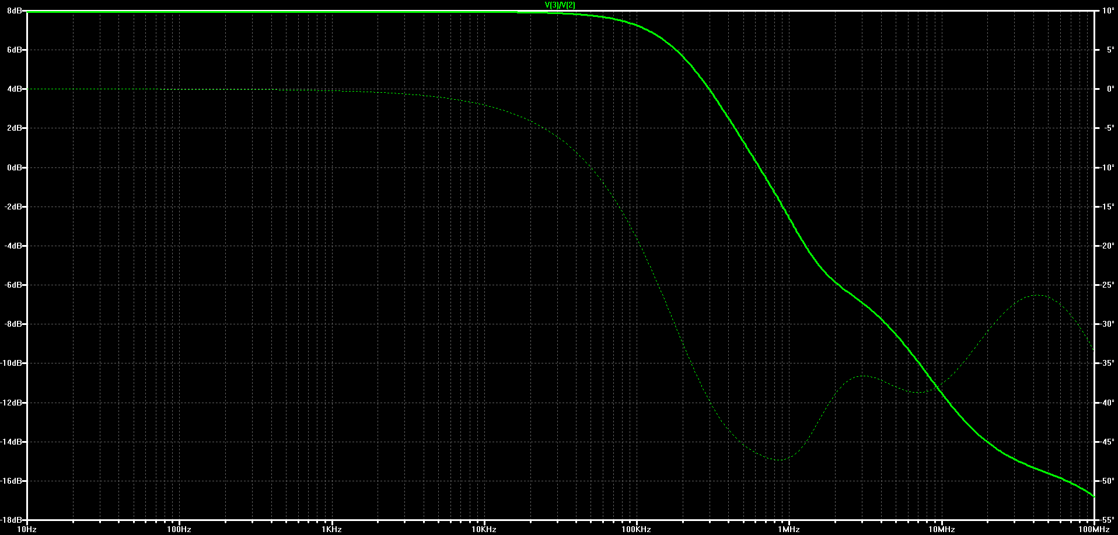The height and width of the screenshot is (535, 1118).
Task: Click the -12dB magnitude axis label
Action: click(x=12, y=403)
